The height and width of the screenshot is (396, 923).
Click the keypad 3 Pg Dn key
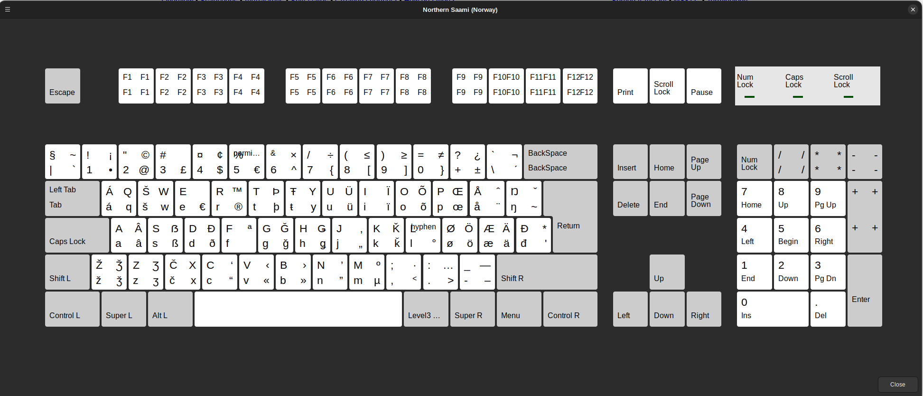coord(828,272)
